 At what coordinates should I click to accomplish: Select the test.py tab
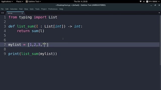point(15,13)
